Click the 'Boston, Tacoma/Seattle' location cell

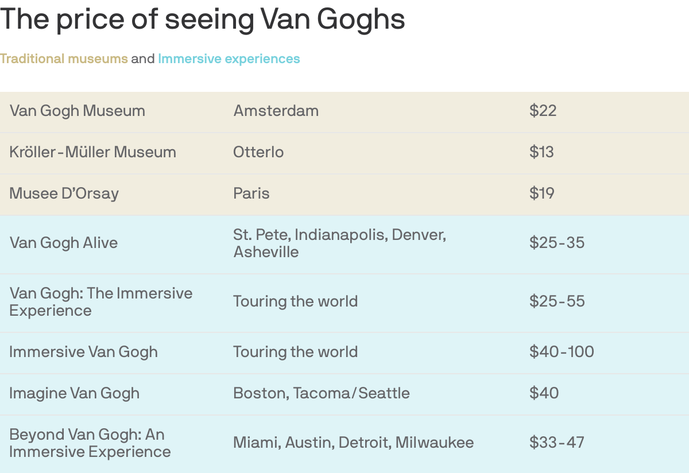(322, 393)
